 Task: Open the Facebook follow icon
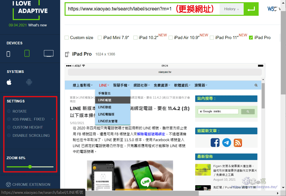tap(215, 143)
